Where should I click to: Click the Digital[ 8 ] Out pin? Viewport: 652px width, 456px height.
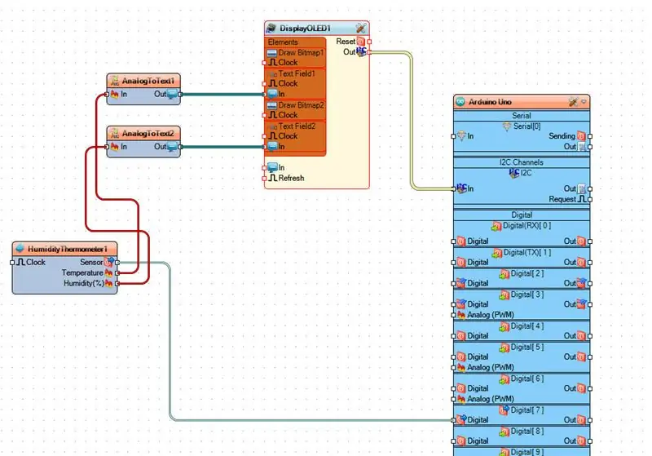click(590, 441)
